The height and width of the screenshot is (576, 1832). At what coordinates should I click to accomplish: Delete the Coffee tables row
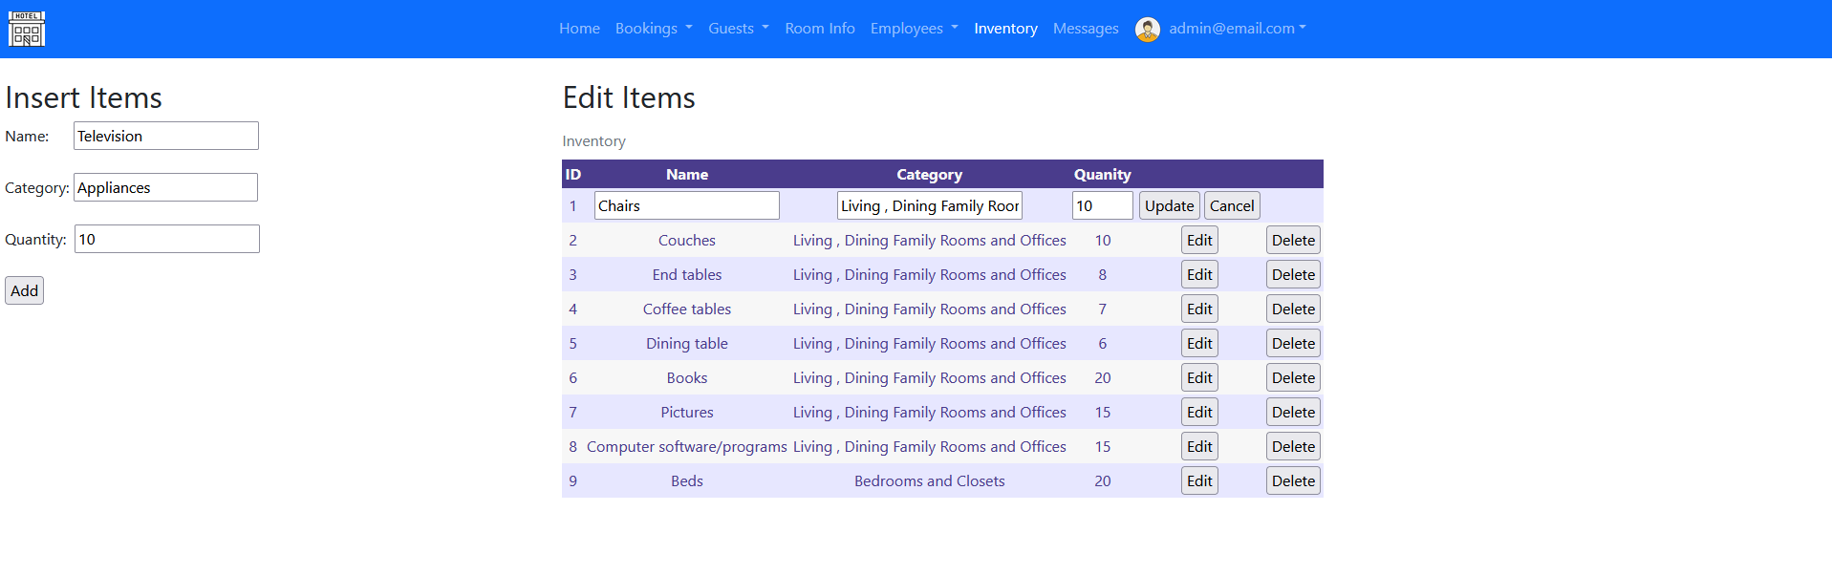coord(1292,309)
